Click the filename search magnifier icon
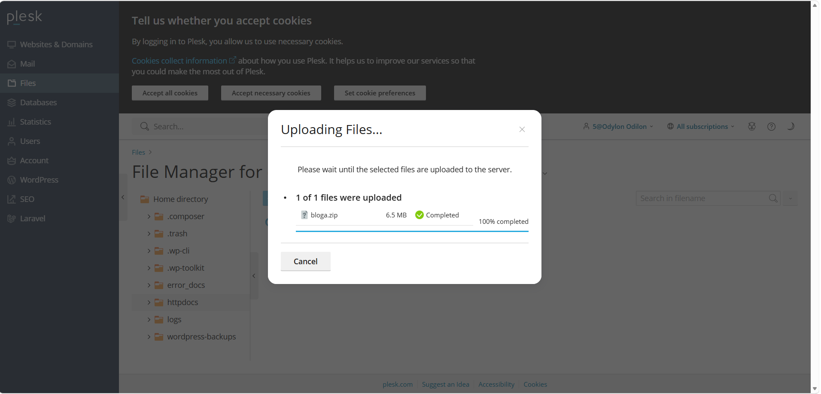Viewport: 821px width, 394px height. 773,199
